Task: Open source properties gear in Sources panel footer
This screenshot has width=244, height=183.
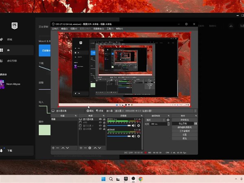Action: pos(90,148)
